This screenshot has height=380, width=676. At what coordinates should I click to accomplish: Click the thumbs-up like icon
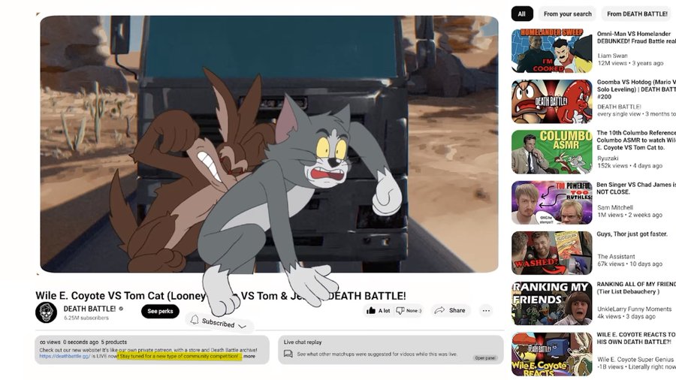[371, 310]
